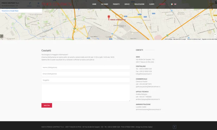The width and height of the screenshot is (217, 130).
Task: Open the HOME menu item
Action: (x=94, y=4)
